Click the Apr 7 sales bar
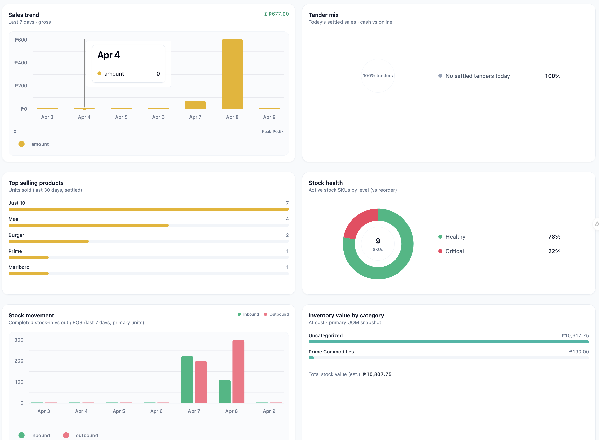 [x=195, y=105]
